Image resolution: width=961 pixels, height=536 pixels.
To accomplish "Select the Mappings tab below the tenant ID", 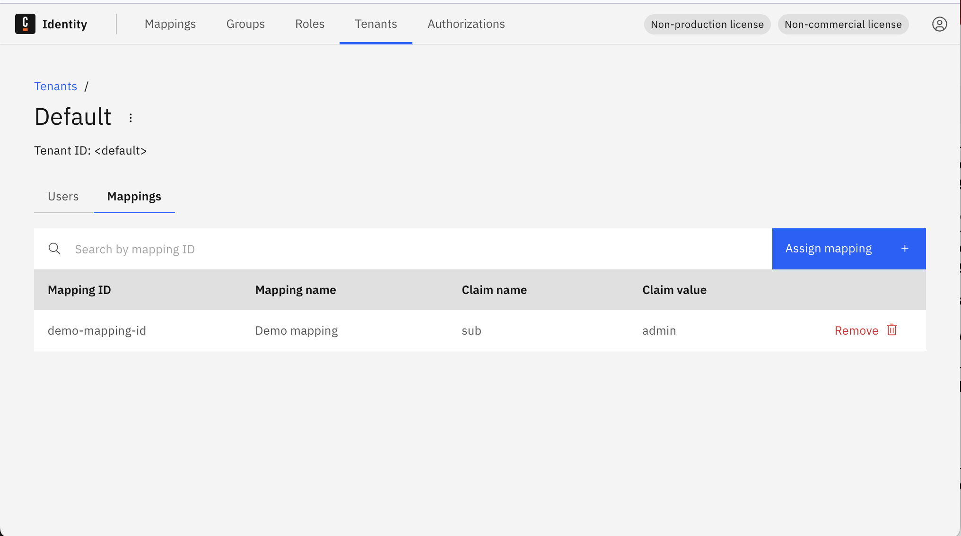I will (134, 196).
